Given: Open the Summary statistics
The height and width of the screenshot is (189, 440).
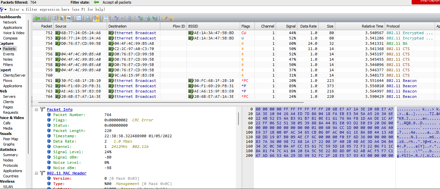Looking at the screenshot, I should tap(11, 155).
